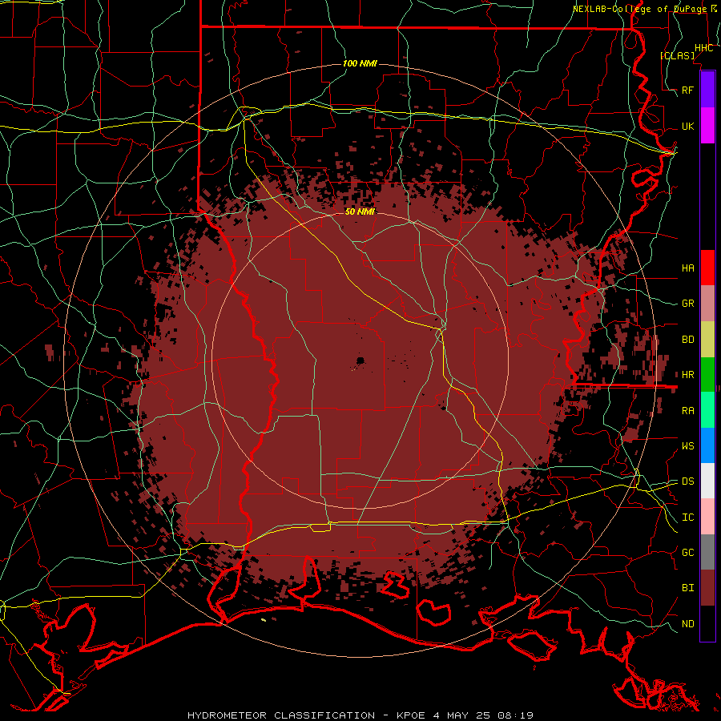
Task: Click the RA legend label
Action: [688, 411]
